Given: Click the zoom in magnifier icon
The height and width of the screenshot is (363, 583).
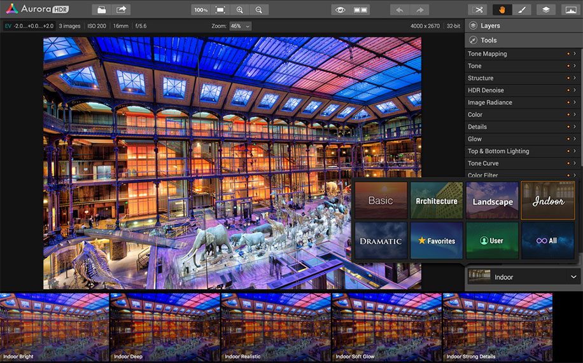Looking at the screenshot, I should coord(239,10).
